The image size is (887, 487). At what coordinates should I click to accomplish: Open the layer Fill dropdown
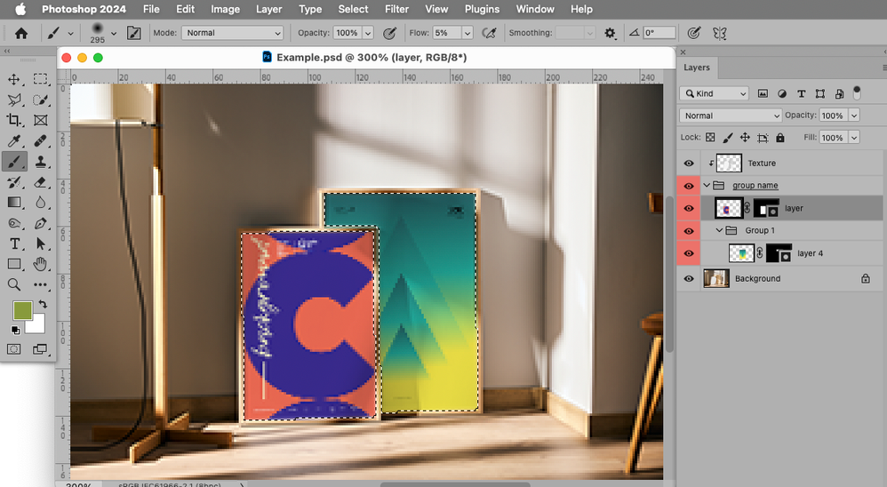[854, 138]
